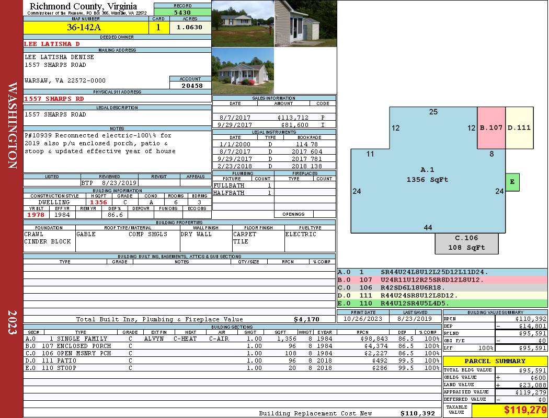549x418 pixels.
Task: Select HALFBATH plumbing fixture row
Action: (x=242, y=193)
